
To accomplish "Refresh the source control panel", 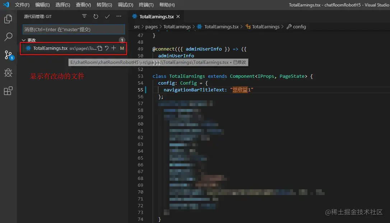I will [x=96, y=16].
